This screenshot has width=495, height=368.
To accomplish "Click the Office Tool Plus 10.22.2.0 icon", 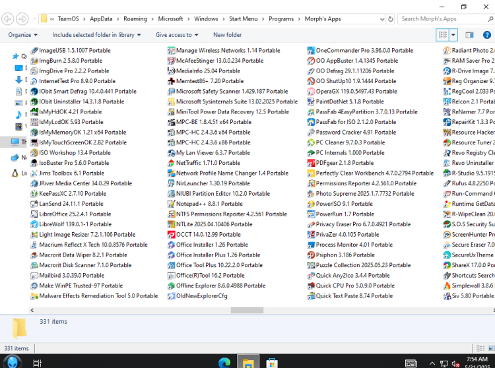I will (x=171, y=265).
